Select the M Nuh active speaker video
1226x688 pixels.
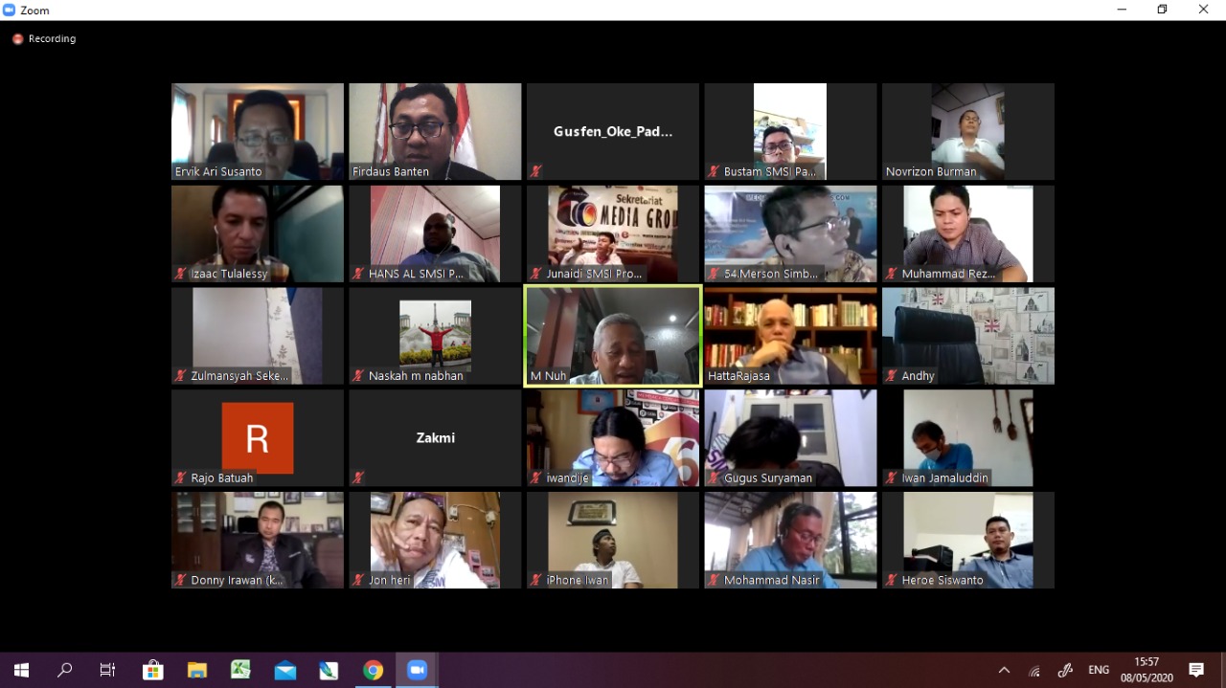[612, 336]
